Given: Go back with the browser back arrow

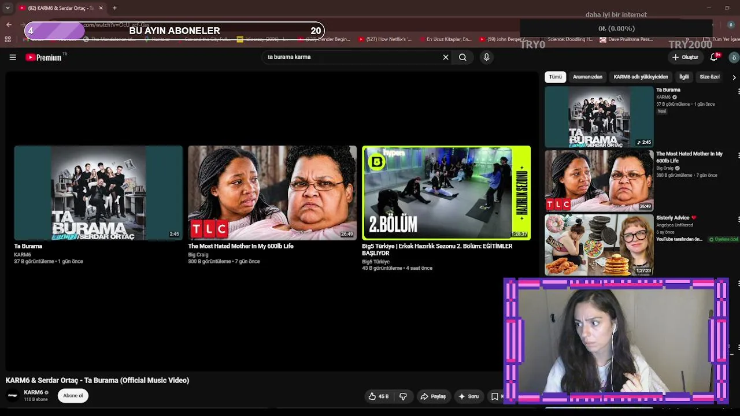Looking at the screenshot, I should click(x=9, y=24).
